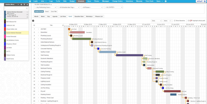Screen dimensions: 207x104
Task: Open the Any Performing Users dropdown
Action: pos(46,7)
